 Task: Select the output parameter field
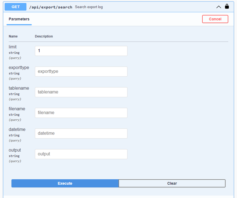[81, 154]
